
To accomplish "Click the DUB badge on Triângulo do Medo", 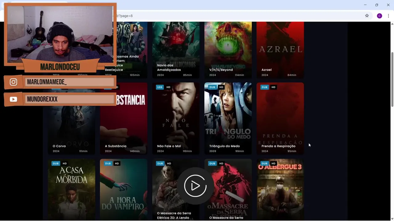I will click(x=212, y=87).
